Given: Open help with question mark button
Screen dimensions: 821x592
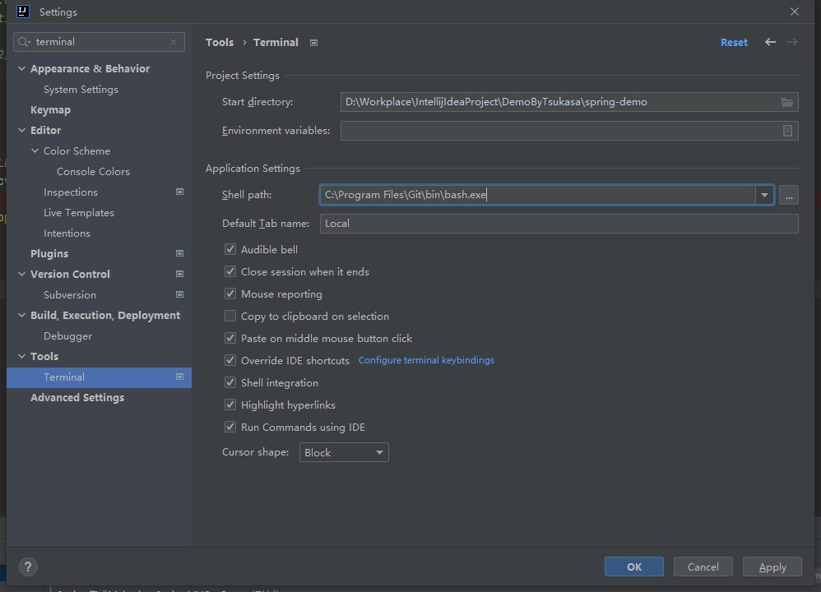Looking at the screenshot, I should [28, 567].
